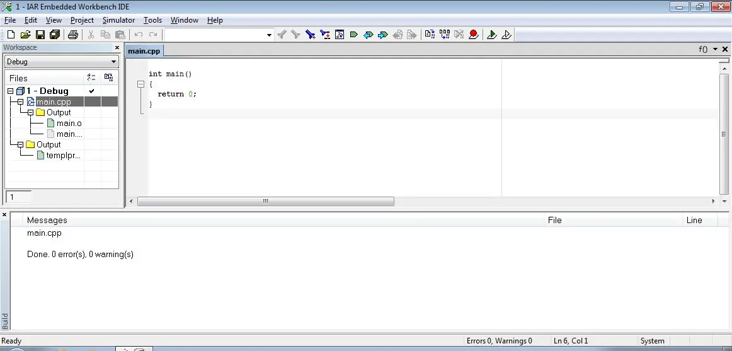Collapse the main.cpp tree node
Image resolution: width=732 pixels, height=351 pixels.
pos(20,101)
